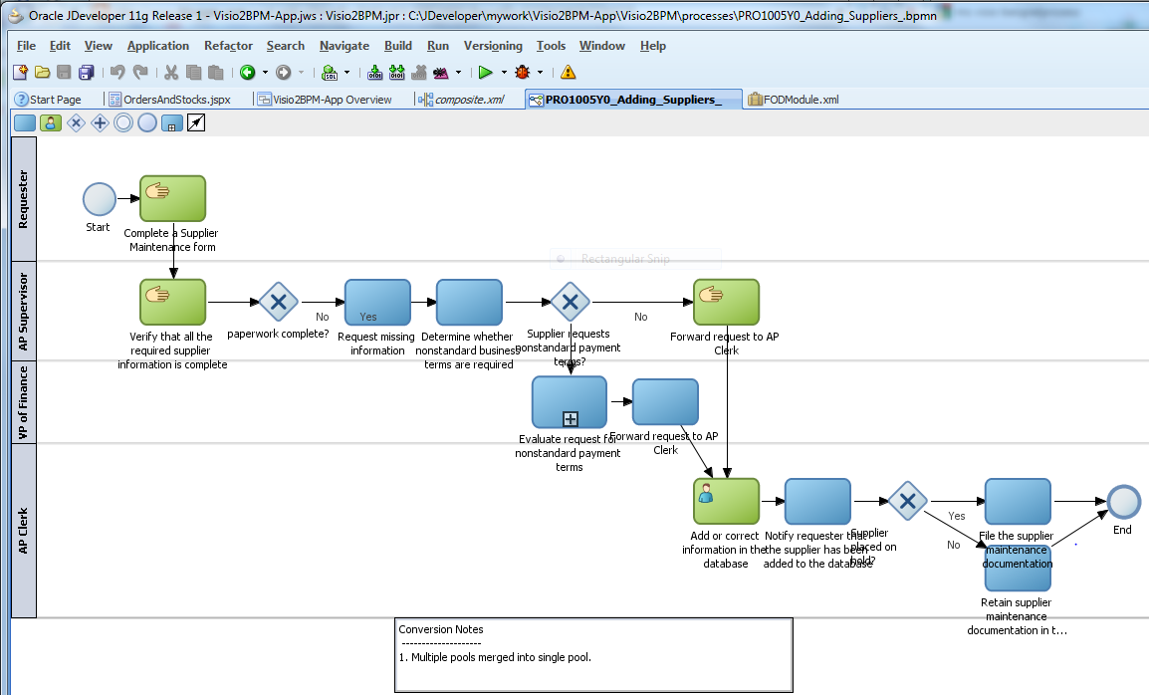Viewport: 1149px width, 695px height.
Task: Click the Save toolbar icon
Action: click(x=65, y=72)
